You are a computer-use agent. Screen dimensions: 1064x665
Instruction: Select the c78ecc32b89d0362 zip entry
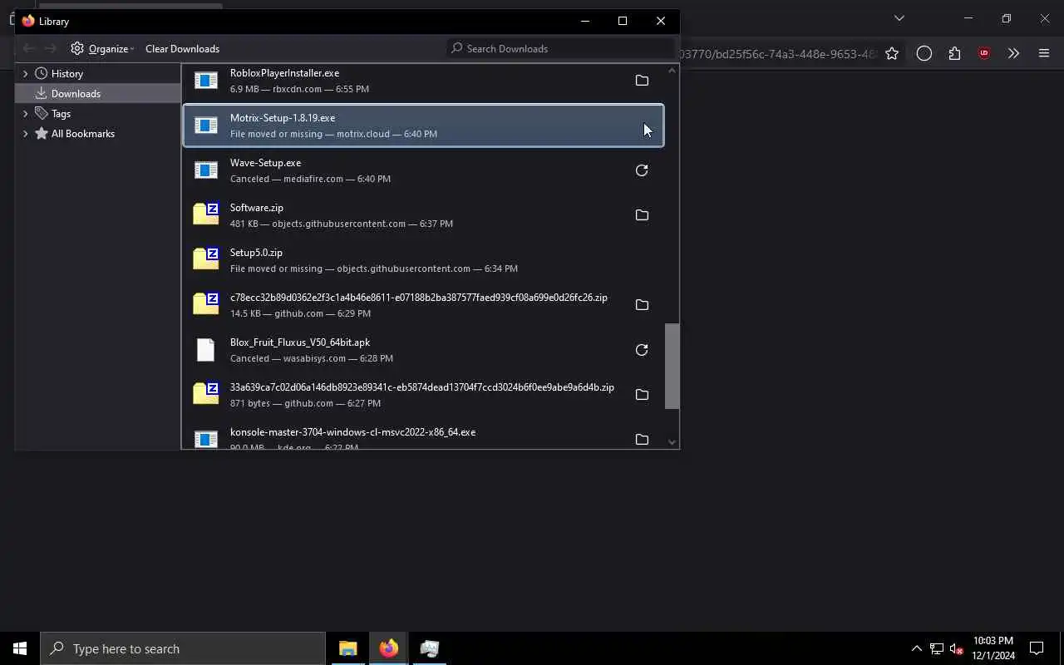(x=423, y=305)
